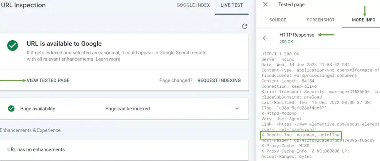Open the SOURCE tab
Screen dimensions: 380x161
(x=278, y=20)
